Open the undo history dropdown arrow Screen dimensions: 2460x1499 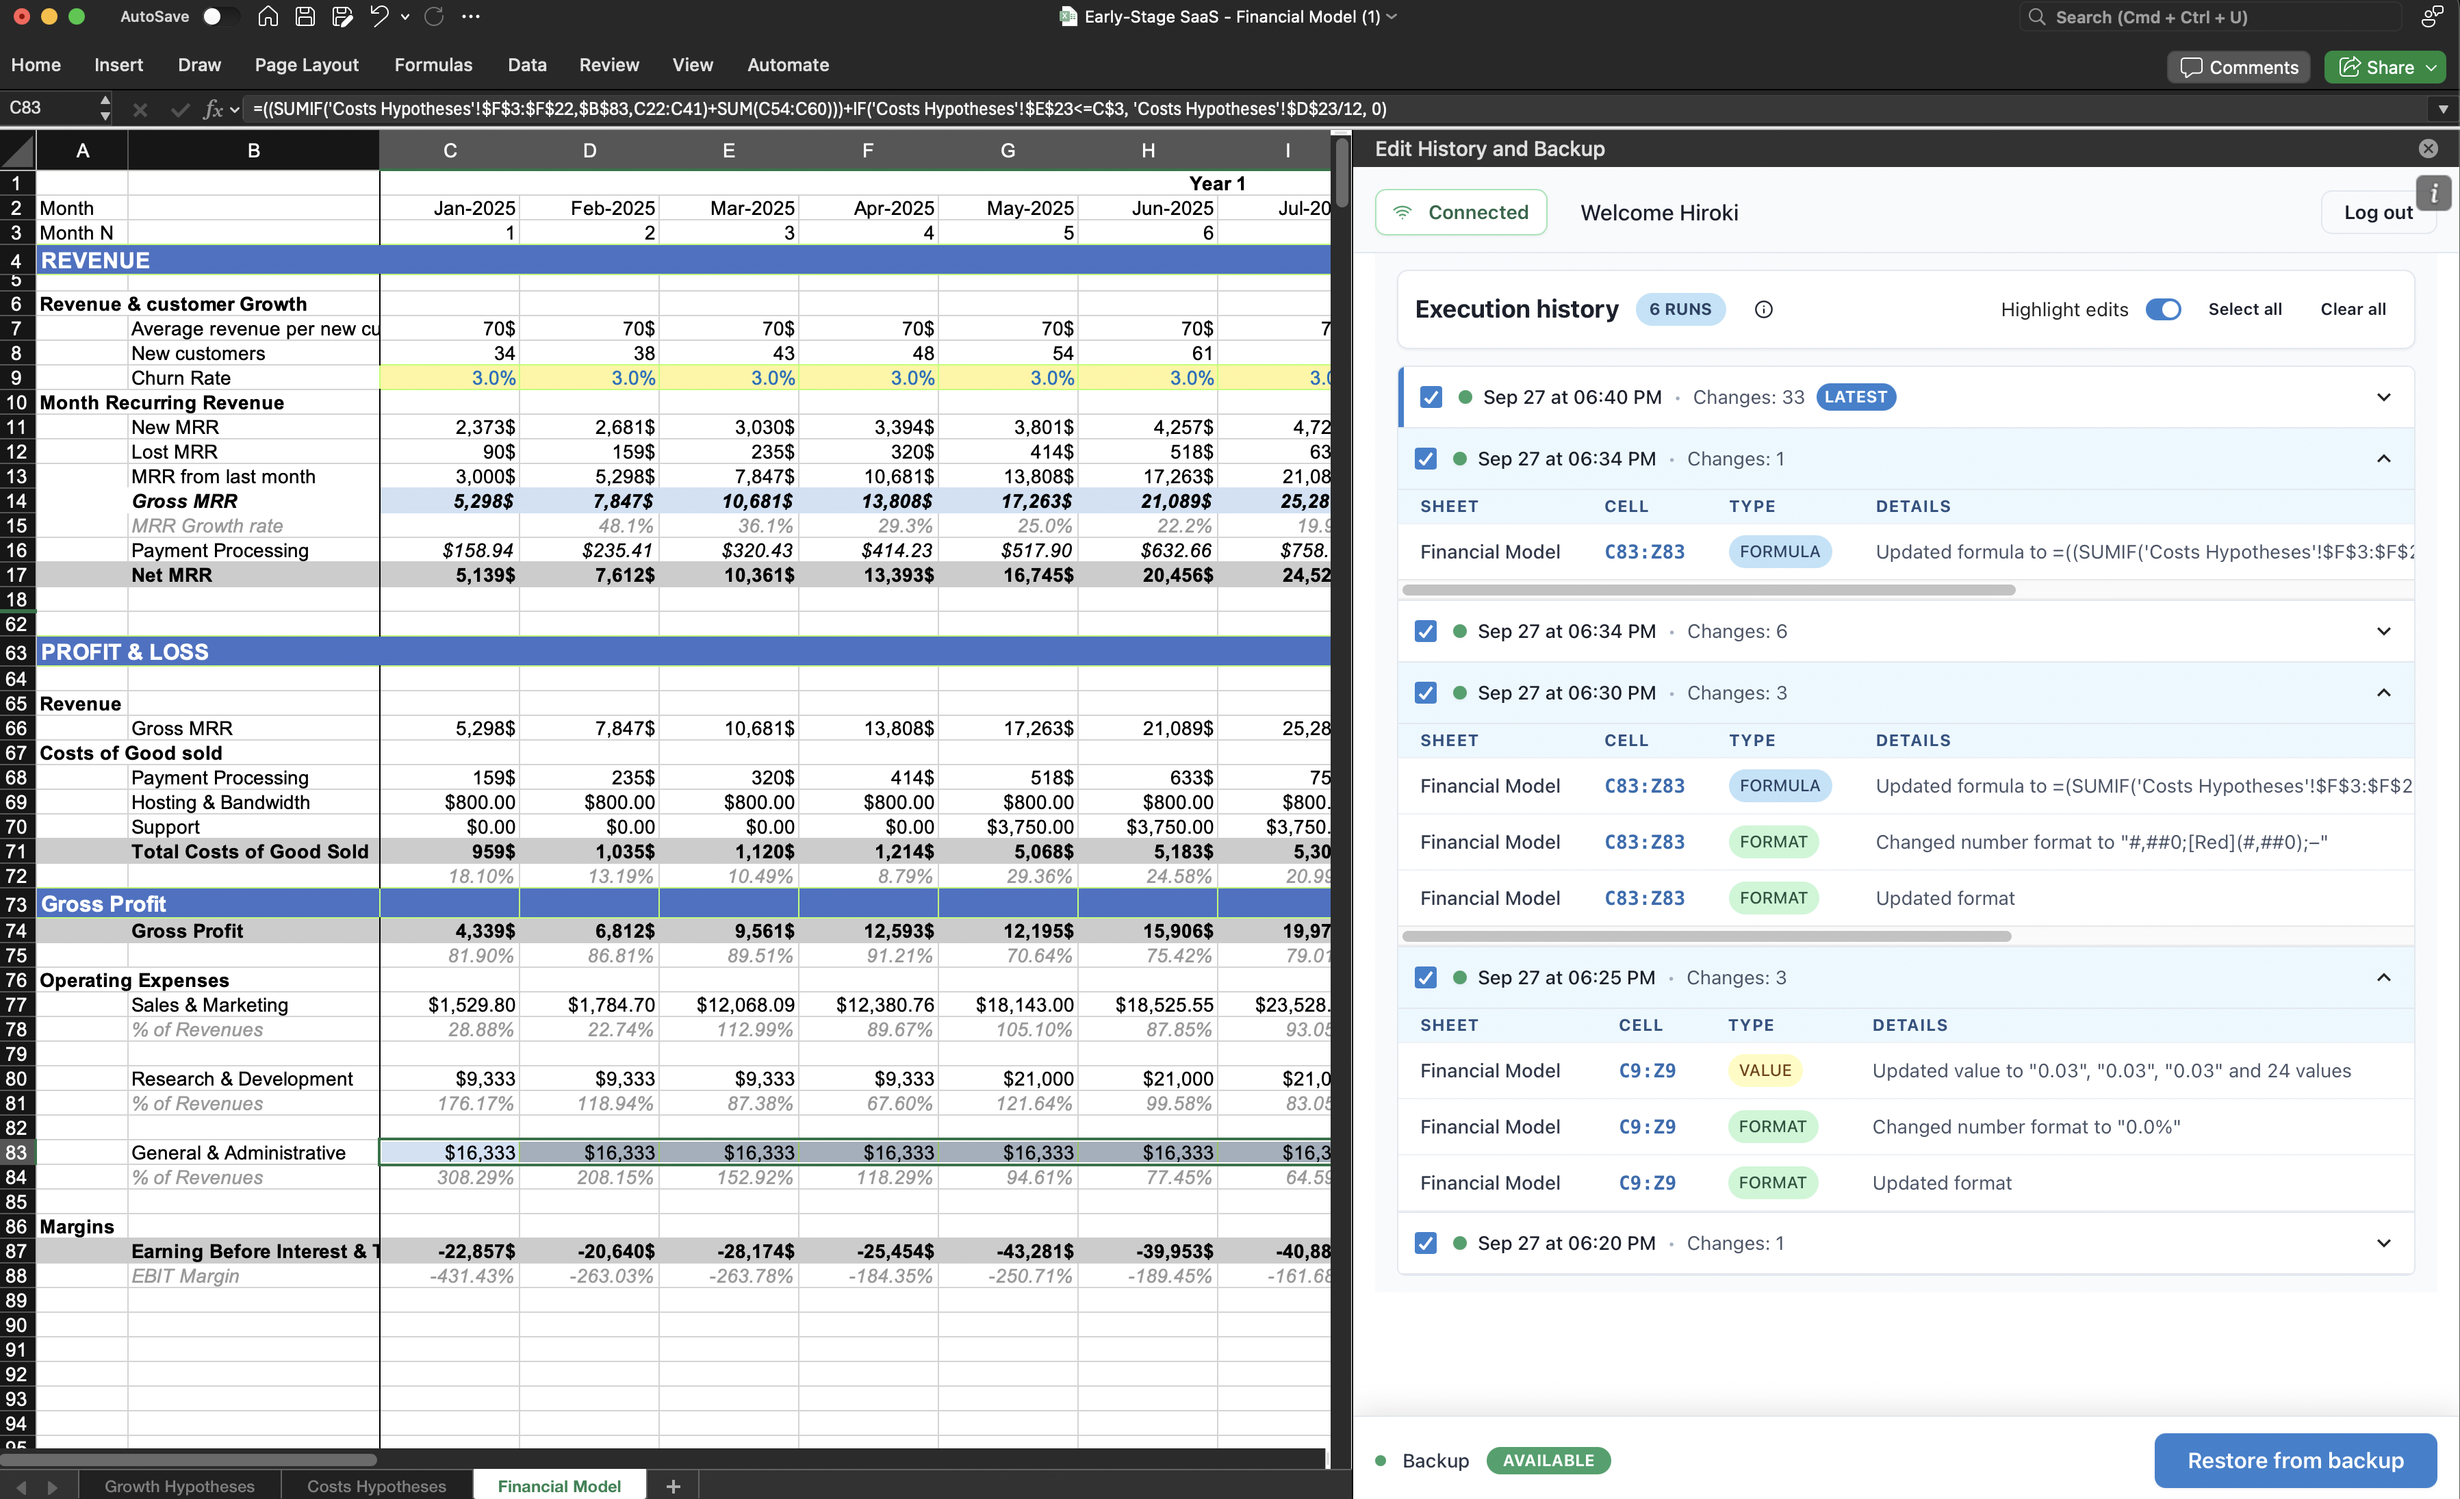pyautogui.click(x=405, y=16)
